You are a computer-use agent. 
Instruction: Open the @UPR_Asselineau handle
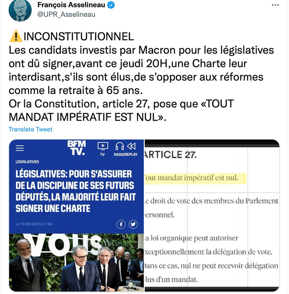(x=66, y=15)
